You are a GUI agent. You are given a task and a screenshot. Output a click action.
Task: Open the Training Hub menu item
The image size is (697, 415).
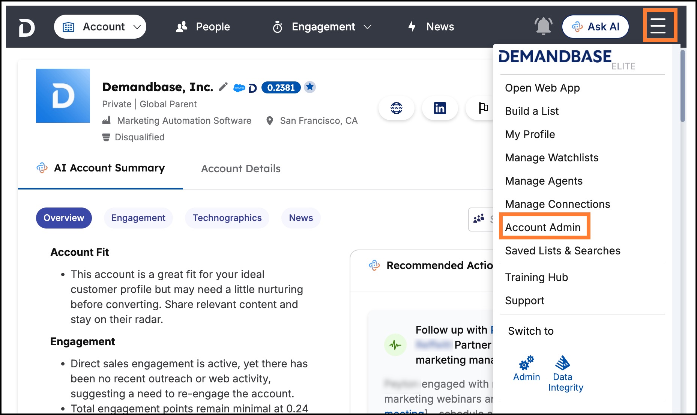coord(536,277)
